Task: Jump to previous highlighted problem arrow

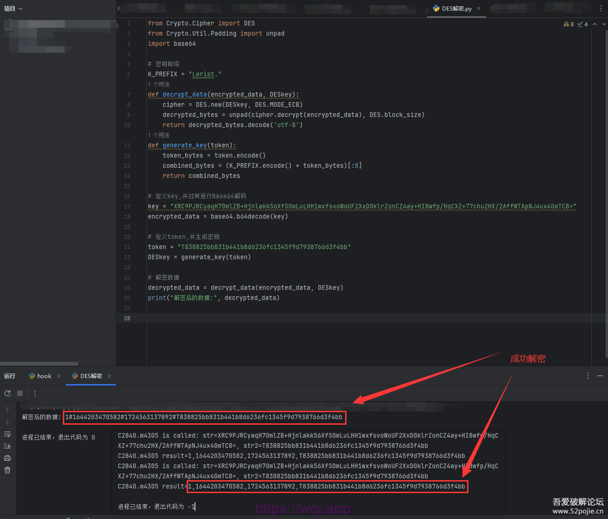Action: (x=595, y=24)
